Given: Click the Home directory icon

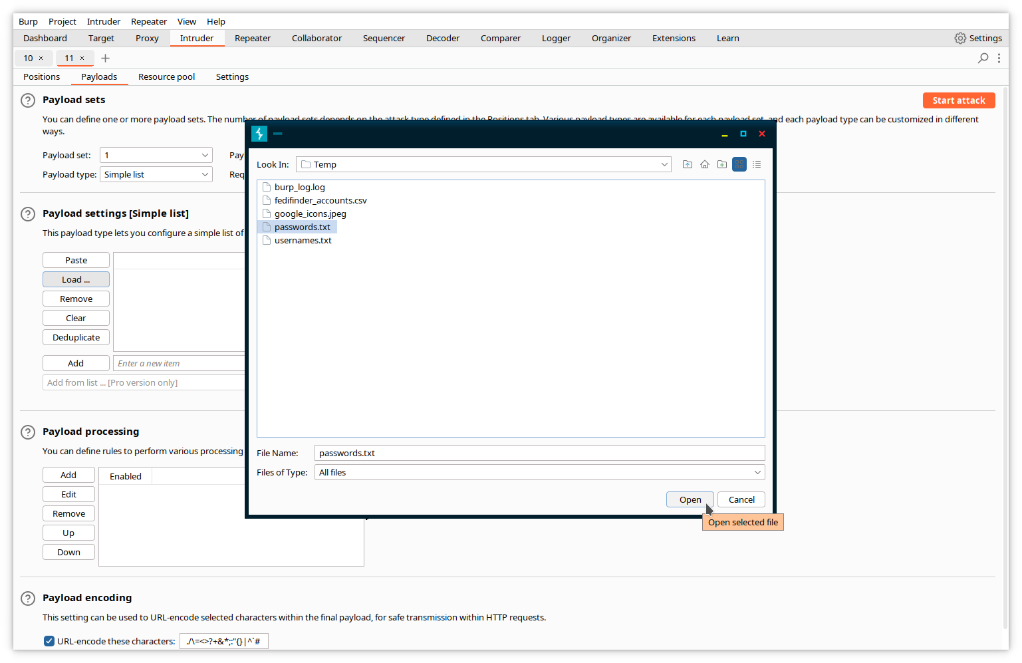Looking at the screenshot, I should coord(705,164).
